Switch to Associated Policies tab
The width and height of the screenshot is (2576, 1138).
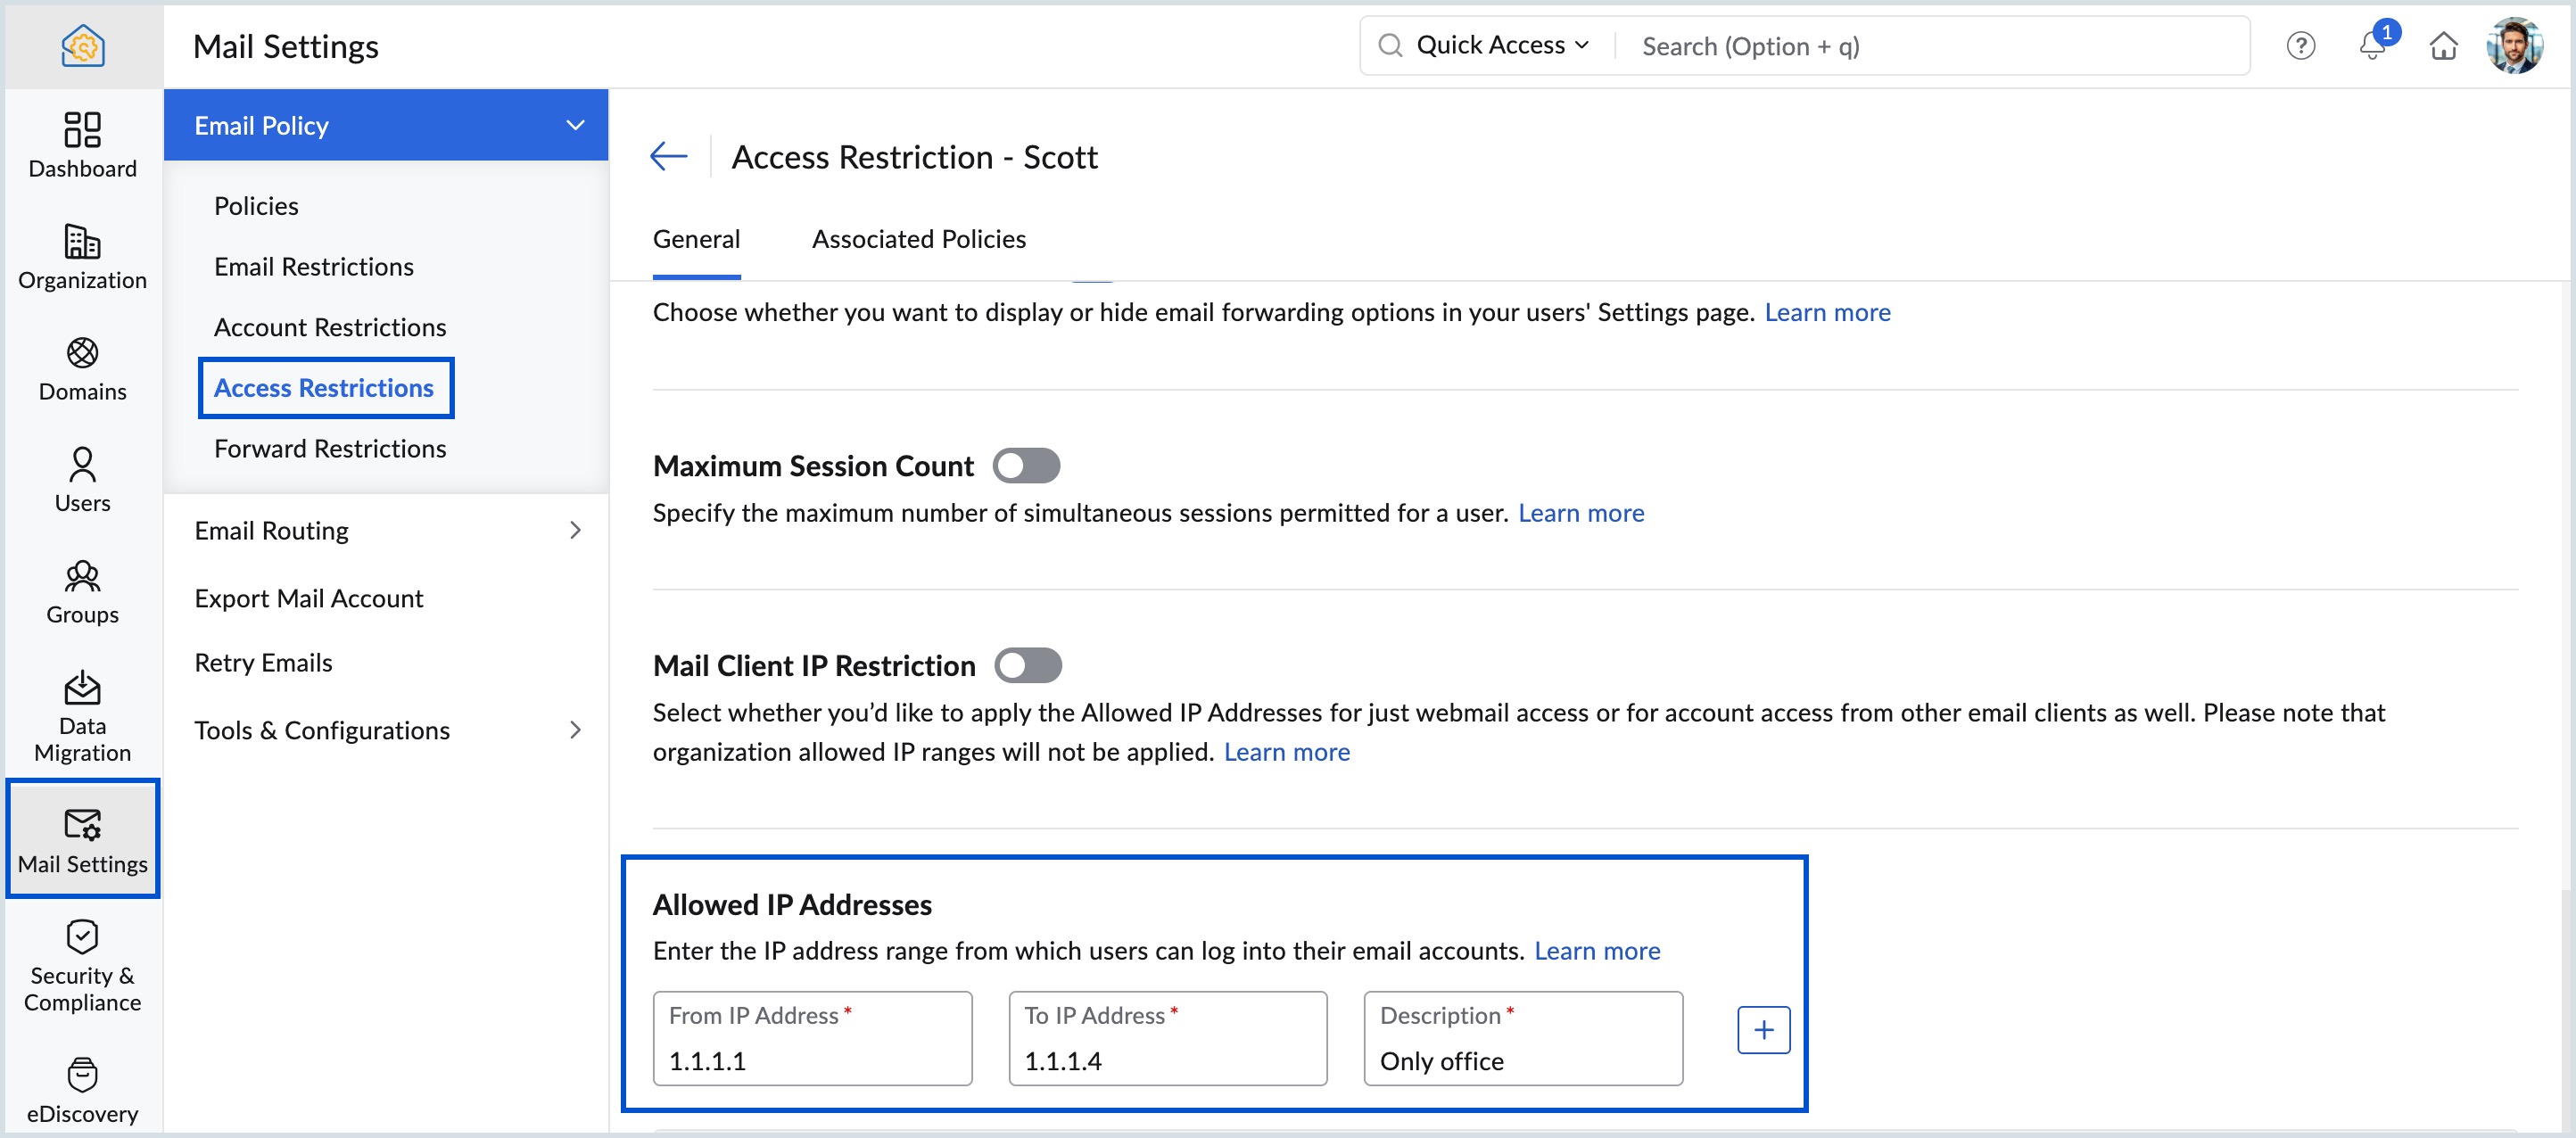[918, 239]
